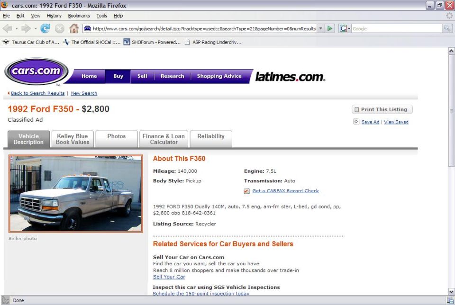Click the car site icon in the address bar
This screenshot has height=305, width=455.
87,28
